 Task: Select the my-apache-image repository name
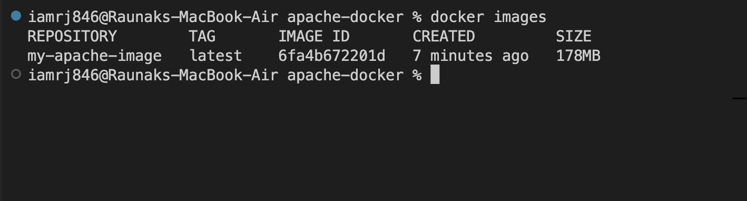click(x=94, y=56)
